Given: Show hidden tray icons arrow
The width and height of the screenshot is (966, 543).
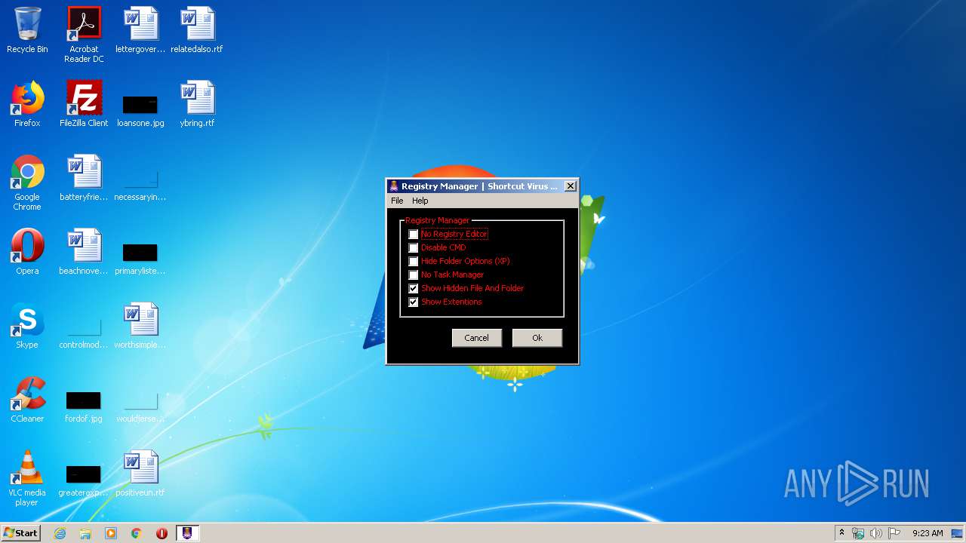Looking at the screenshot, I should click(841, 533).
